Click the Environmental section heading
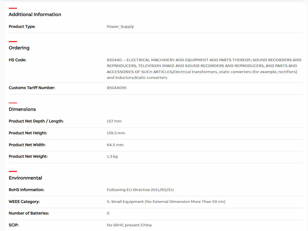Image resolution: width=308 pixels, height=231 pixels. [25, 178]
